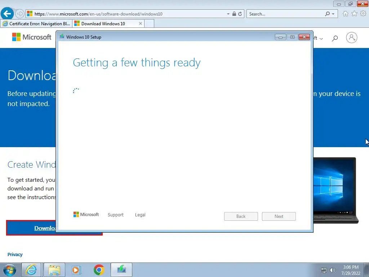The image size is (369, 277).
Task: Open the Favorites star icon
Action: [x=354, y=14]
